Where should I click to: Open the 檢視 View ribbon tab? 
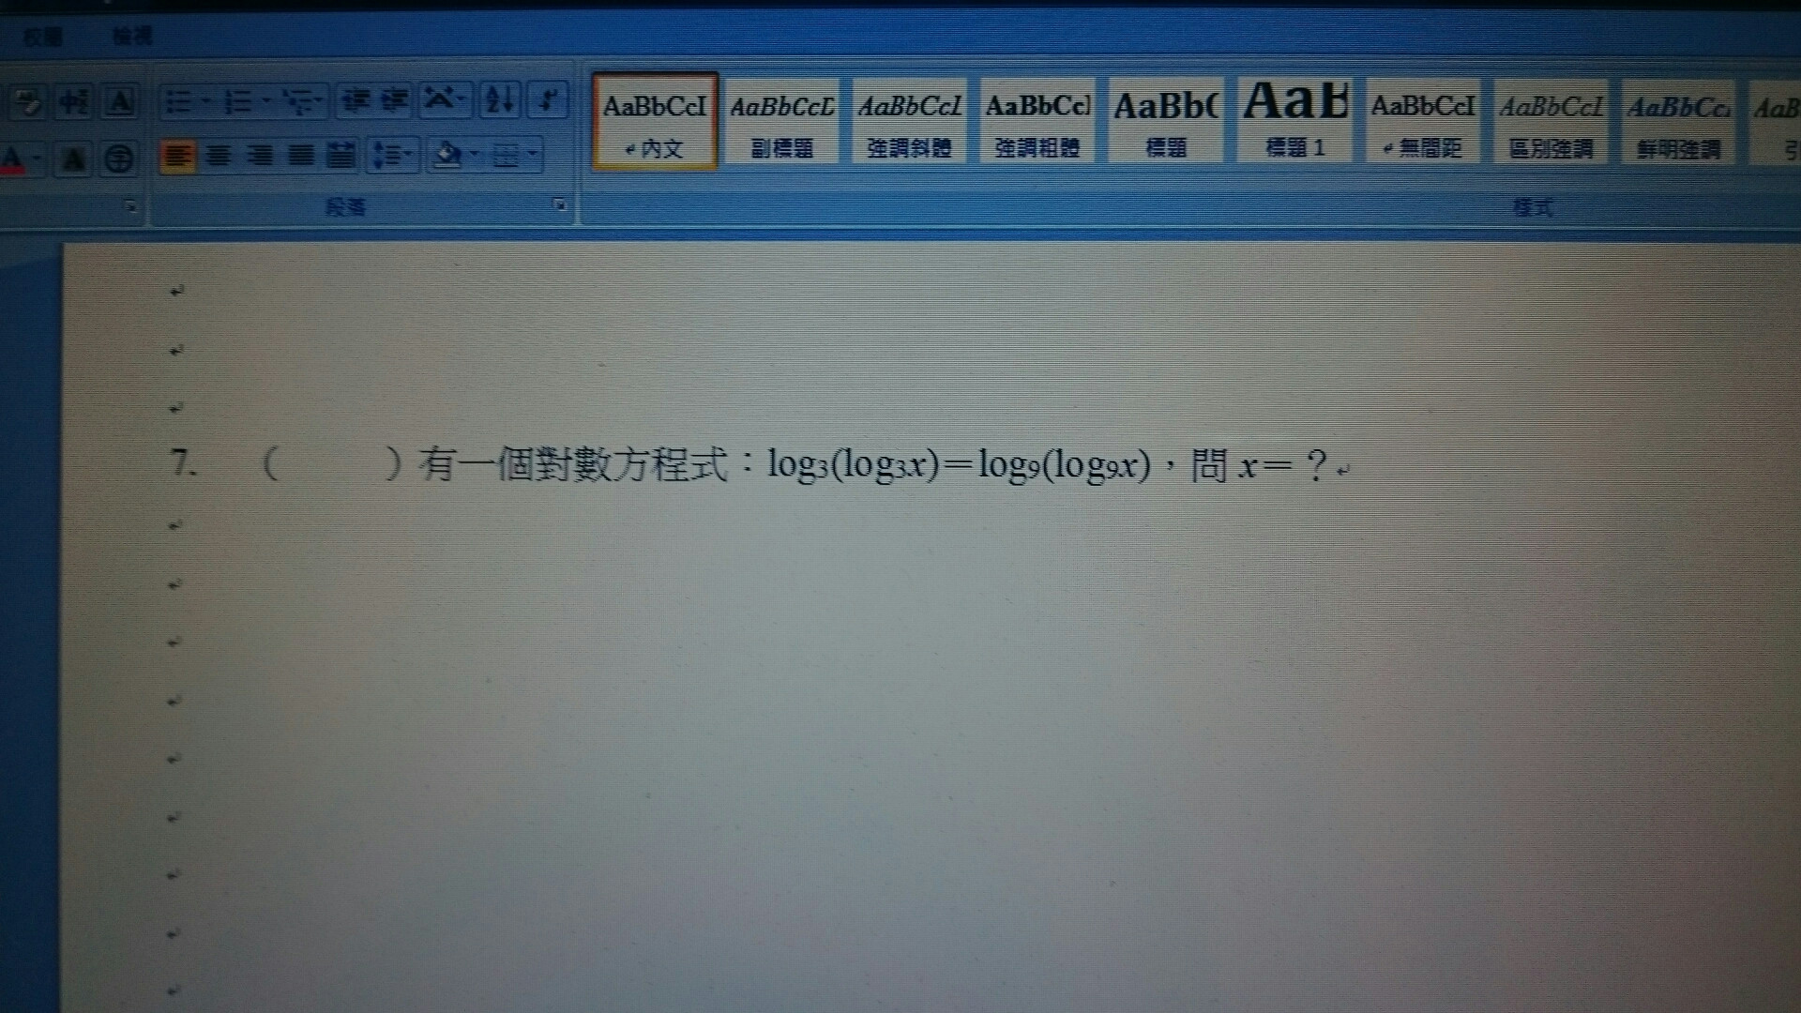point(132,36)
